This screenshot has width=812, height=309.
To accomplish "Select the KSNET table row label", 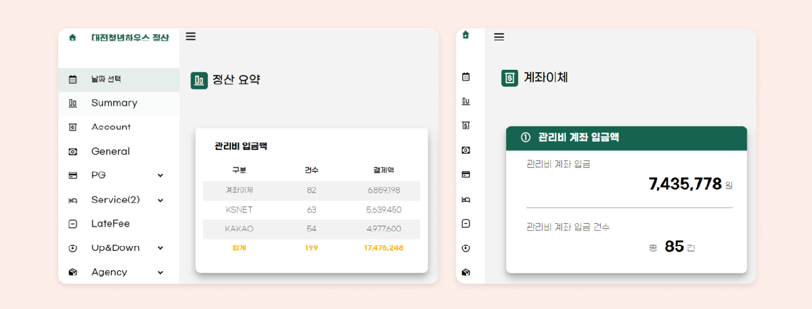I will tap(239, 210).
